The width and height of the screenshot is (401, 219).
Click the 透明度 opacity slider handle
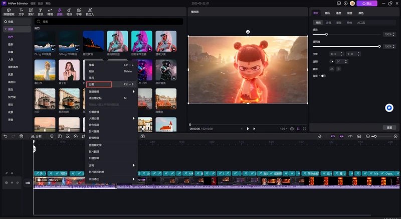coord(379,46)
